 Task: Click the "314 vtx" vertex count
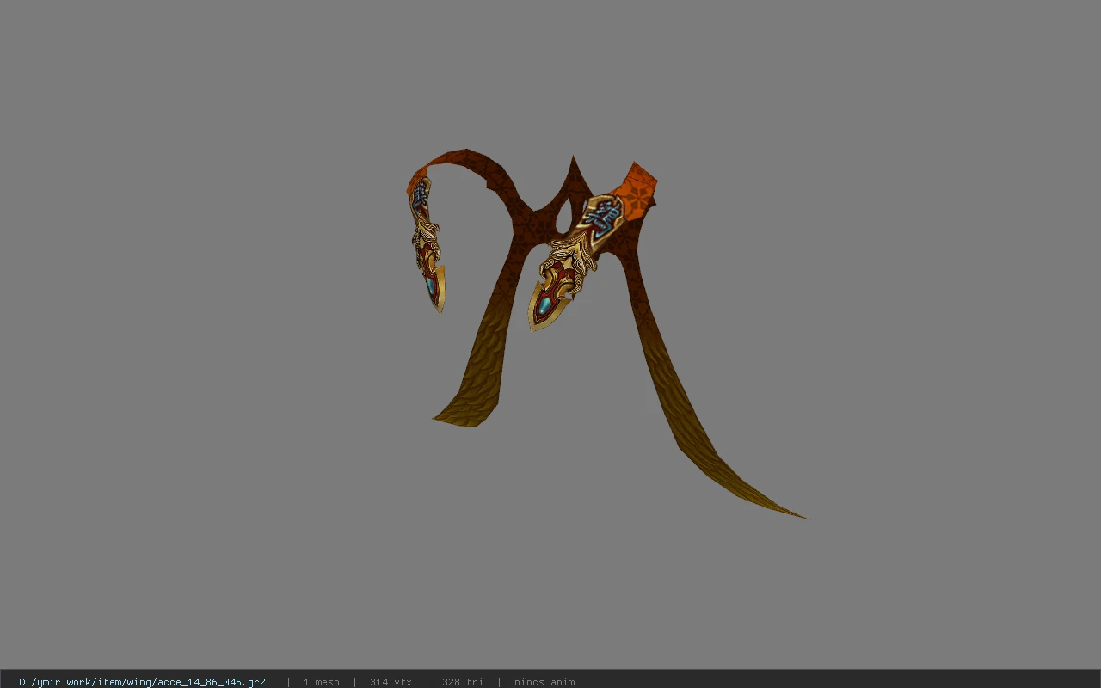click(x=391, y=682)
